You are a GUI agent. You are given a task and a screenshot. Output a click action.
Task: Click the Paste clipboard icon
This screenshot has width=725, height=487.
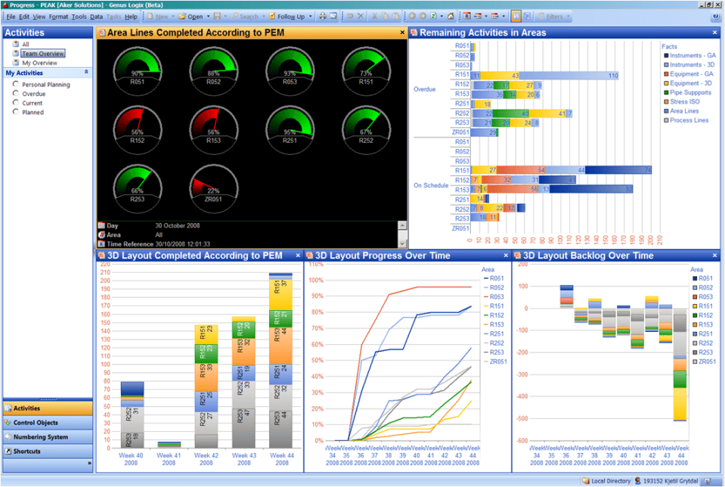tap(396, 16)
